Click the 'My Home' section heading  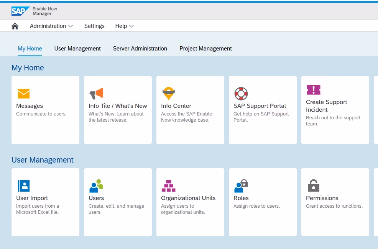(x=28, y=68)
